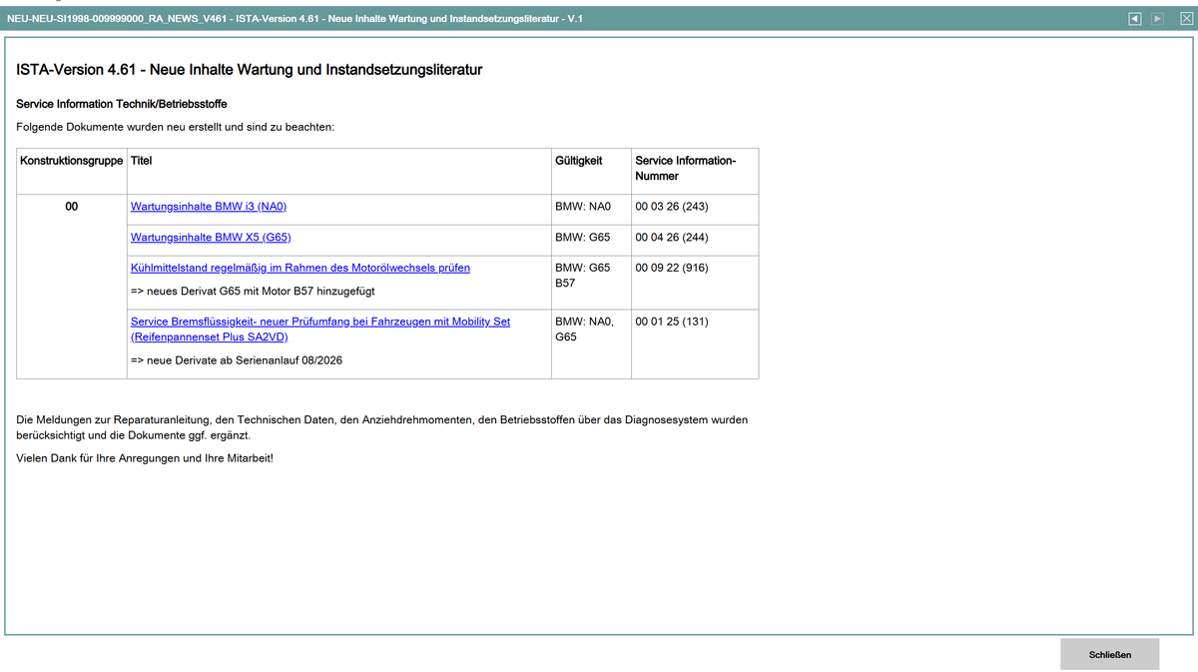Click the BMW: G65 B57 validity cell
The height and width of the screenshot is (672, 1198).
pos(591,283)
